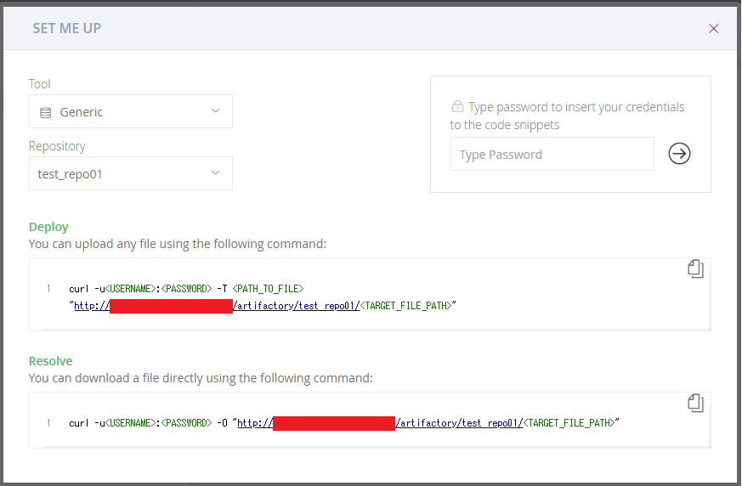742x486 pixels.
Task: Close the Set Me Up dialog
Action: point(714,28)
